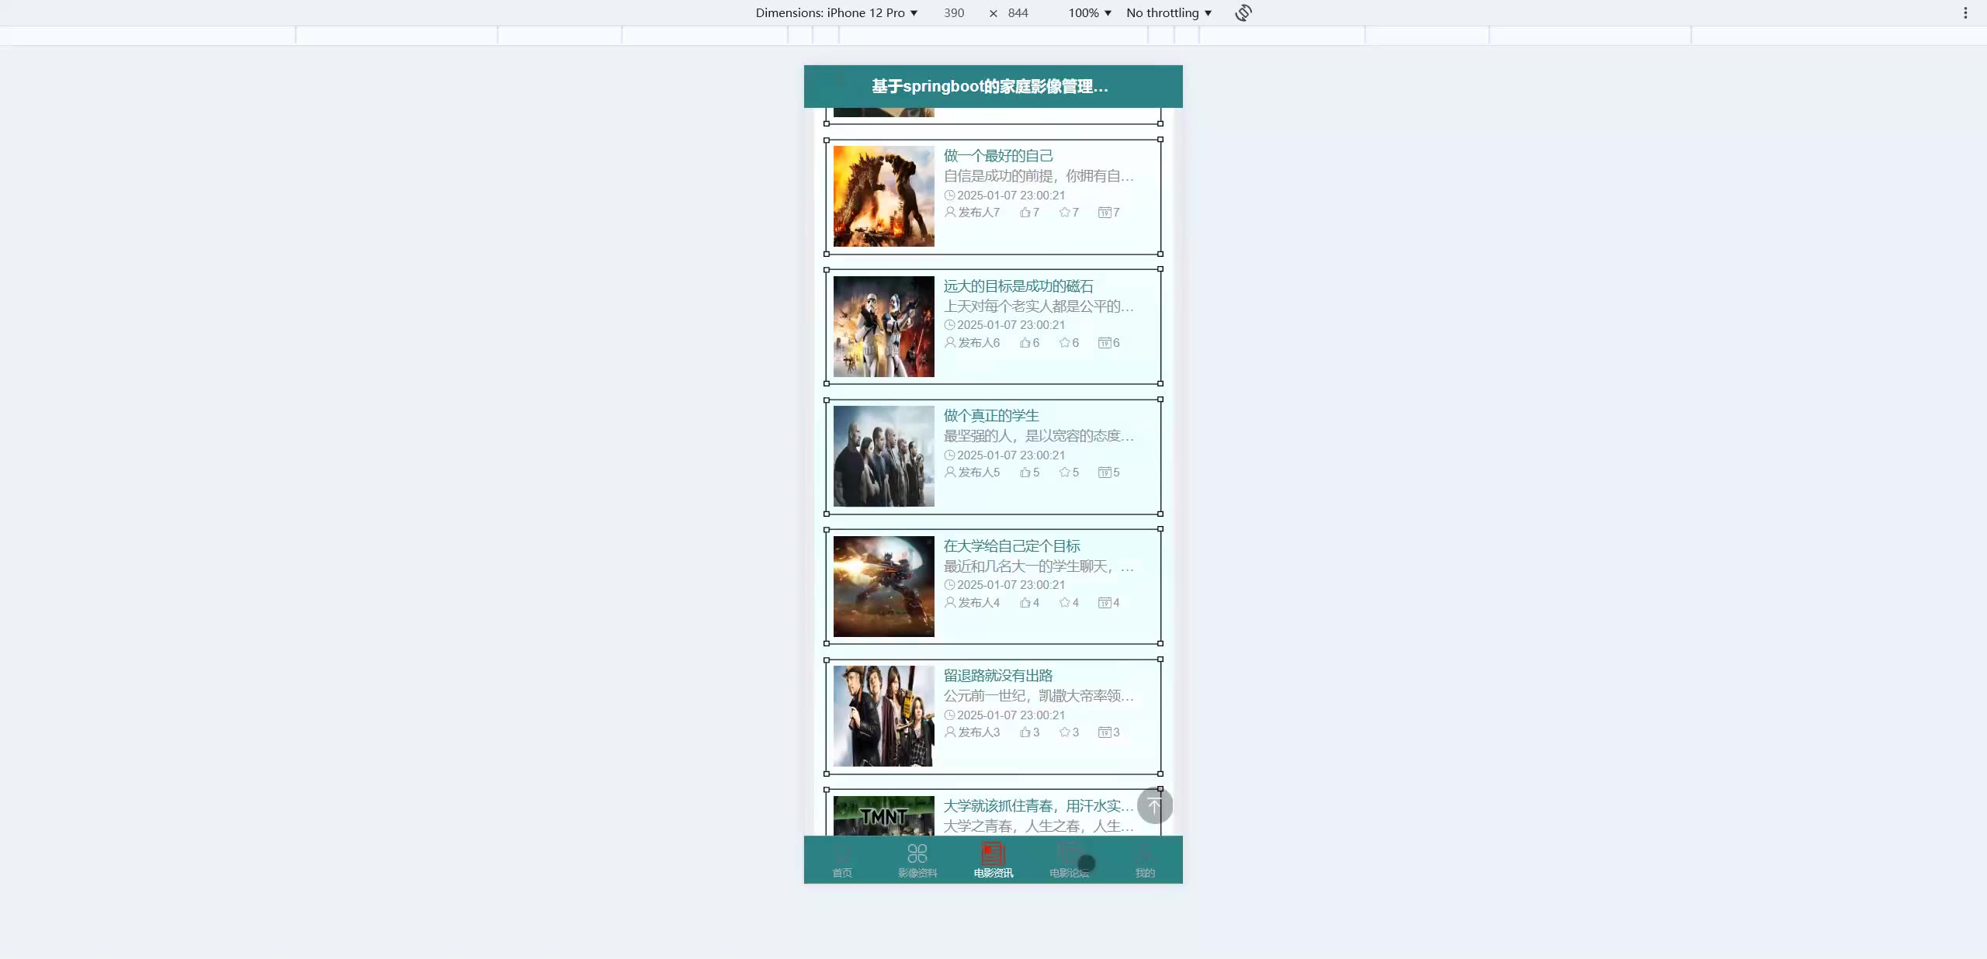1987x959 pixels.
Task: Click the width input field showing 390
Action: (x=954, y=13)
